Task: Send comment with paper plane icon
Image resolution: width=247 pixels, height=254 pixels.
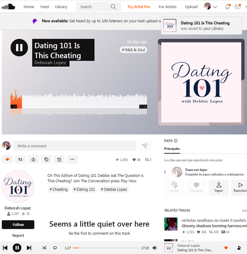Action: tap(145, 146)
